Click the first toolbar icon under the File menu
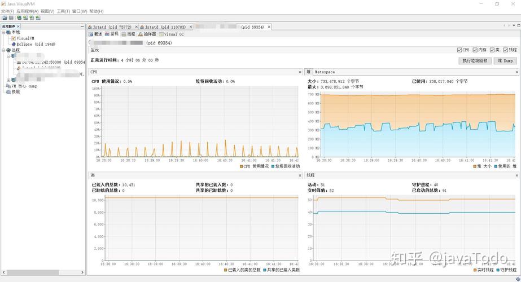Screen dimensions: 521x282 pos(5,17)
